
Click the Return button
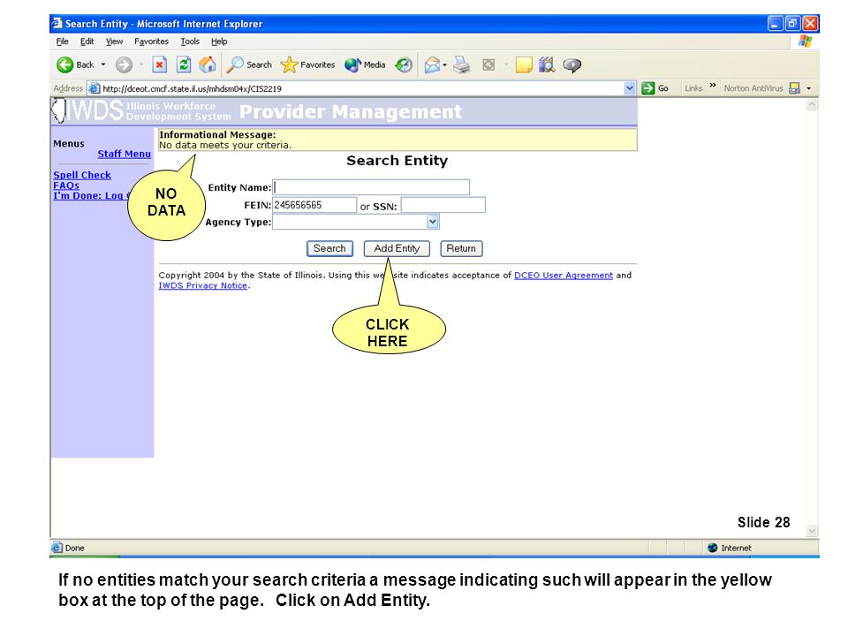point(461,248)
